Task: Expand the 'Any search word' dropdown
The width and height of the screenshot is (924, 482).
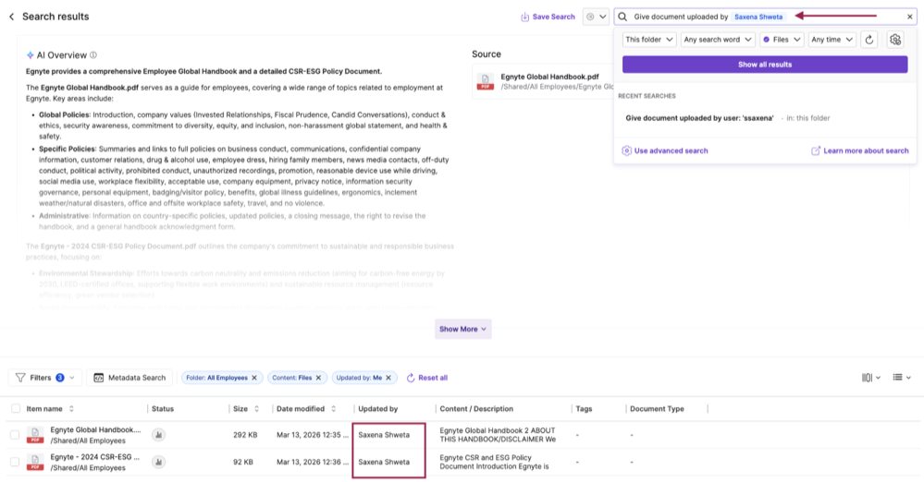Action: (717, 40)
